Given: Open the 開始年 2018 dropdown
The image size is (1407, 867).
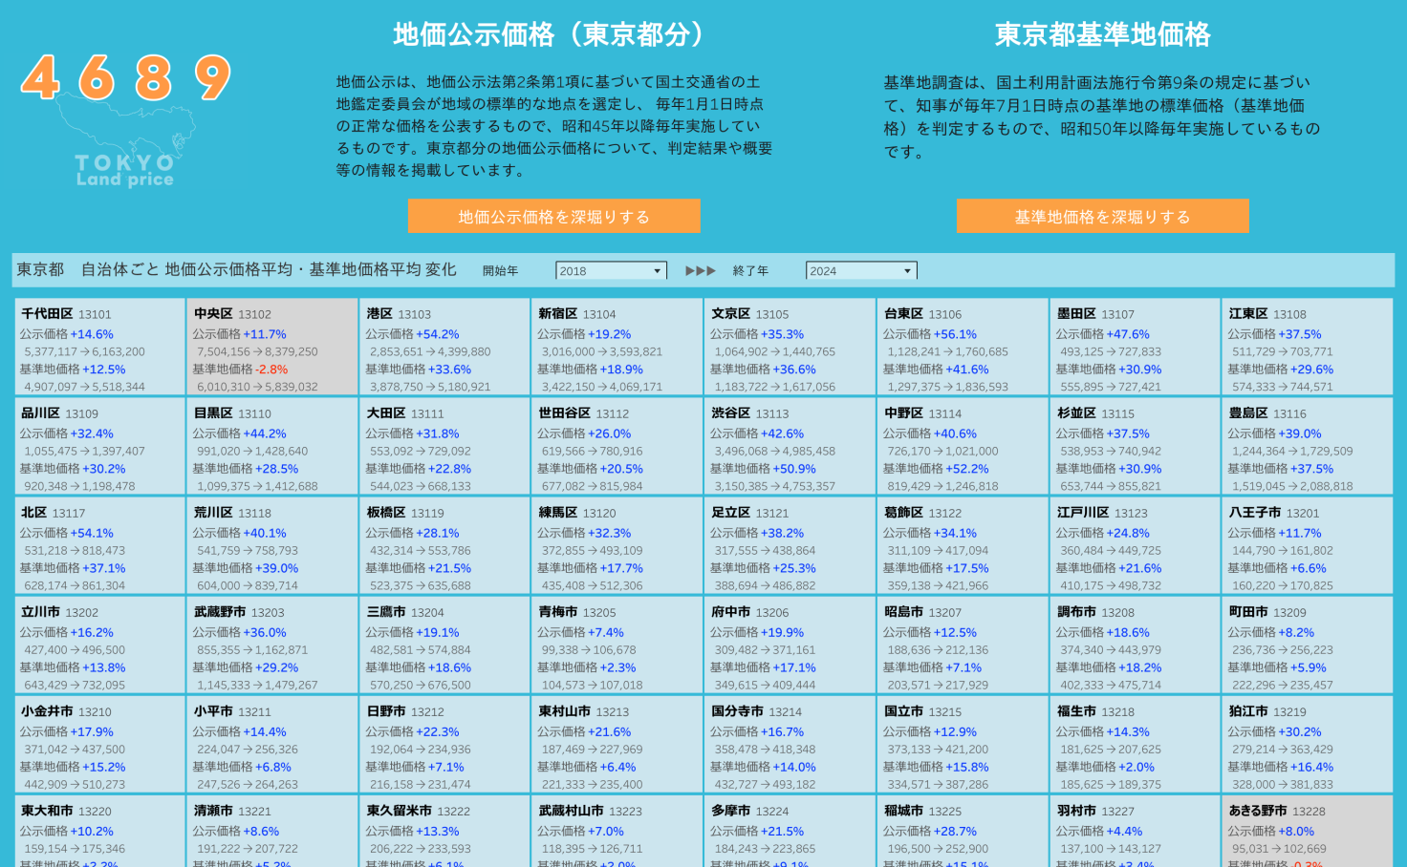Looking at the screenshot, I should tap(612, 271).
